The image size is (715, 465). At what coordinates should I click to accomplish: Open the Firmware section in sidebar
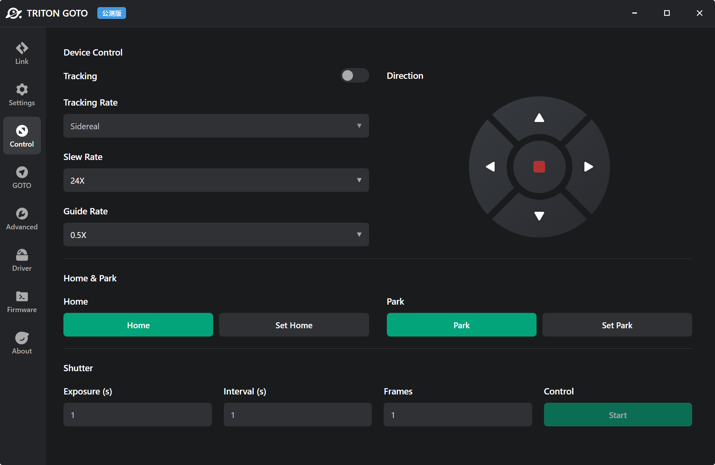(x=22, y=301)
